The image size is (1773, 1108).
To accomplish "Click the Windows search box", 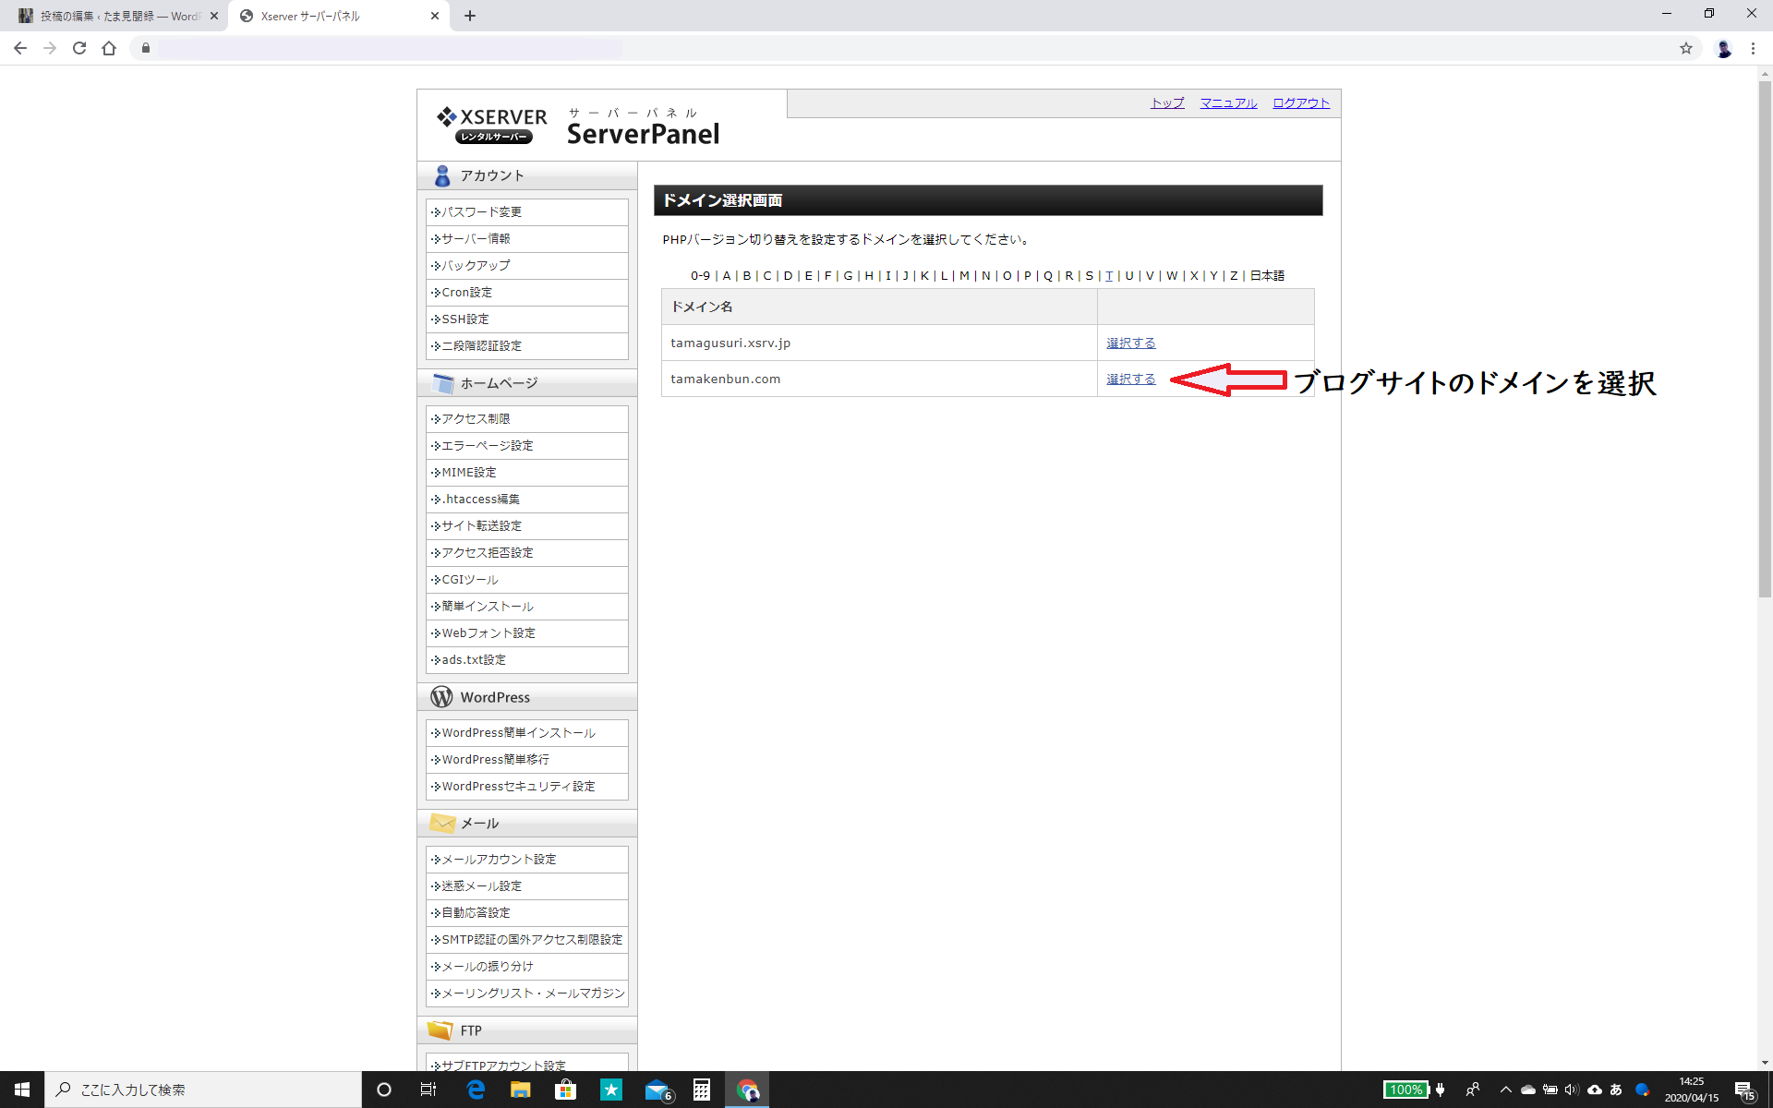I will click(203, 1090).
